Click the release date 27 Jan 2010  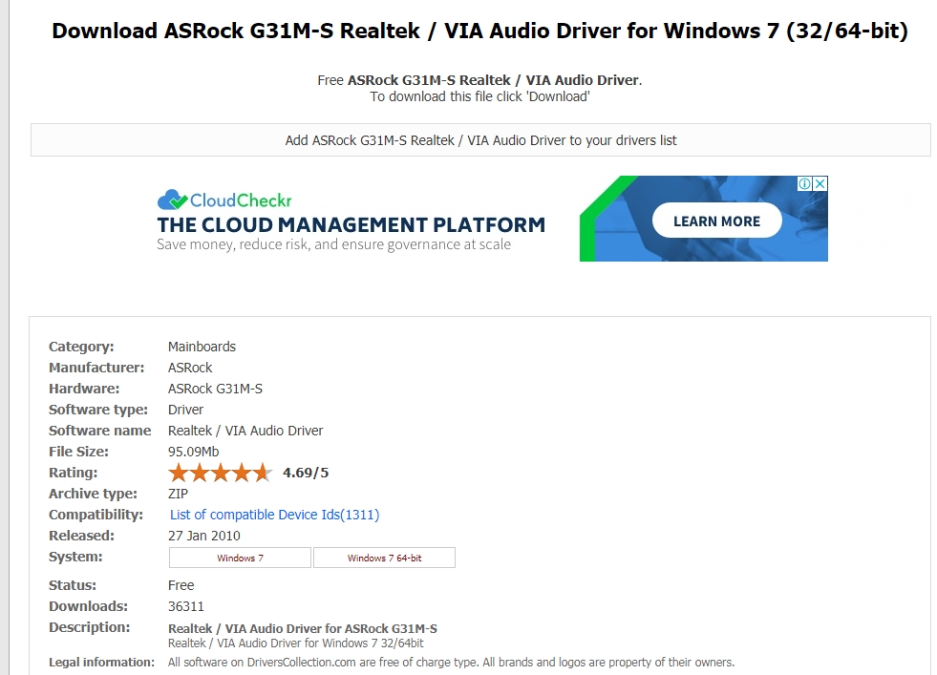point(203,536)
